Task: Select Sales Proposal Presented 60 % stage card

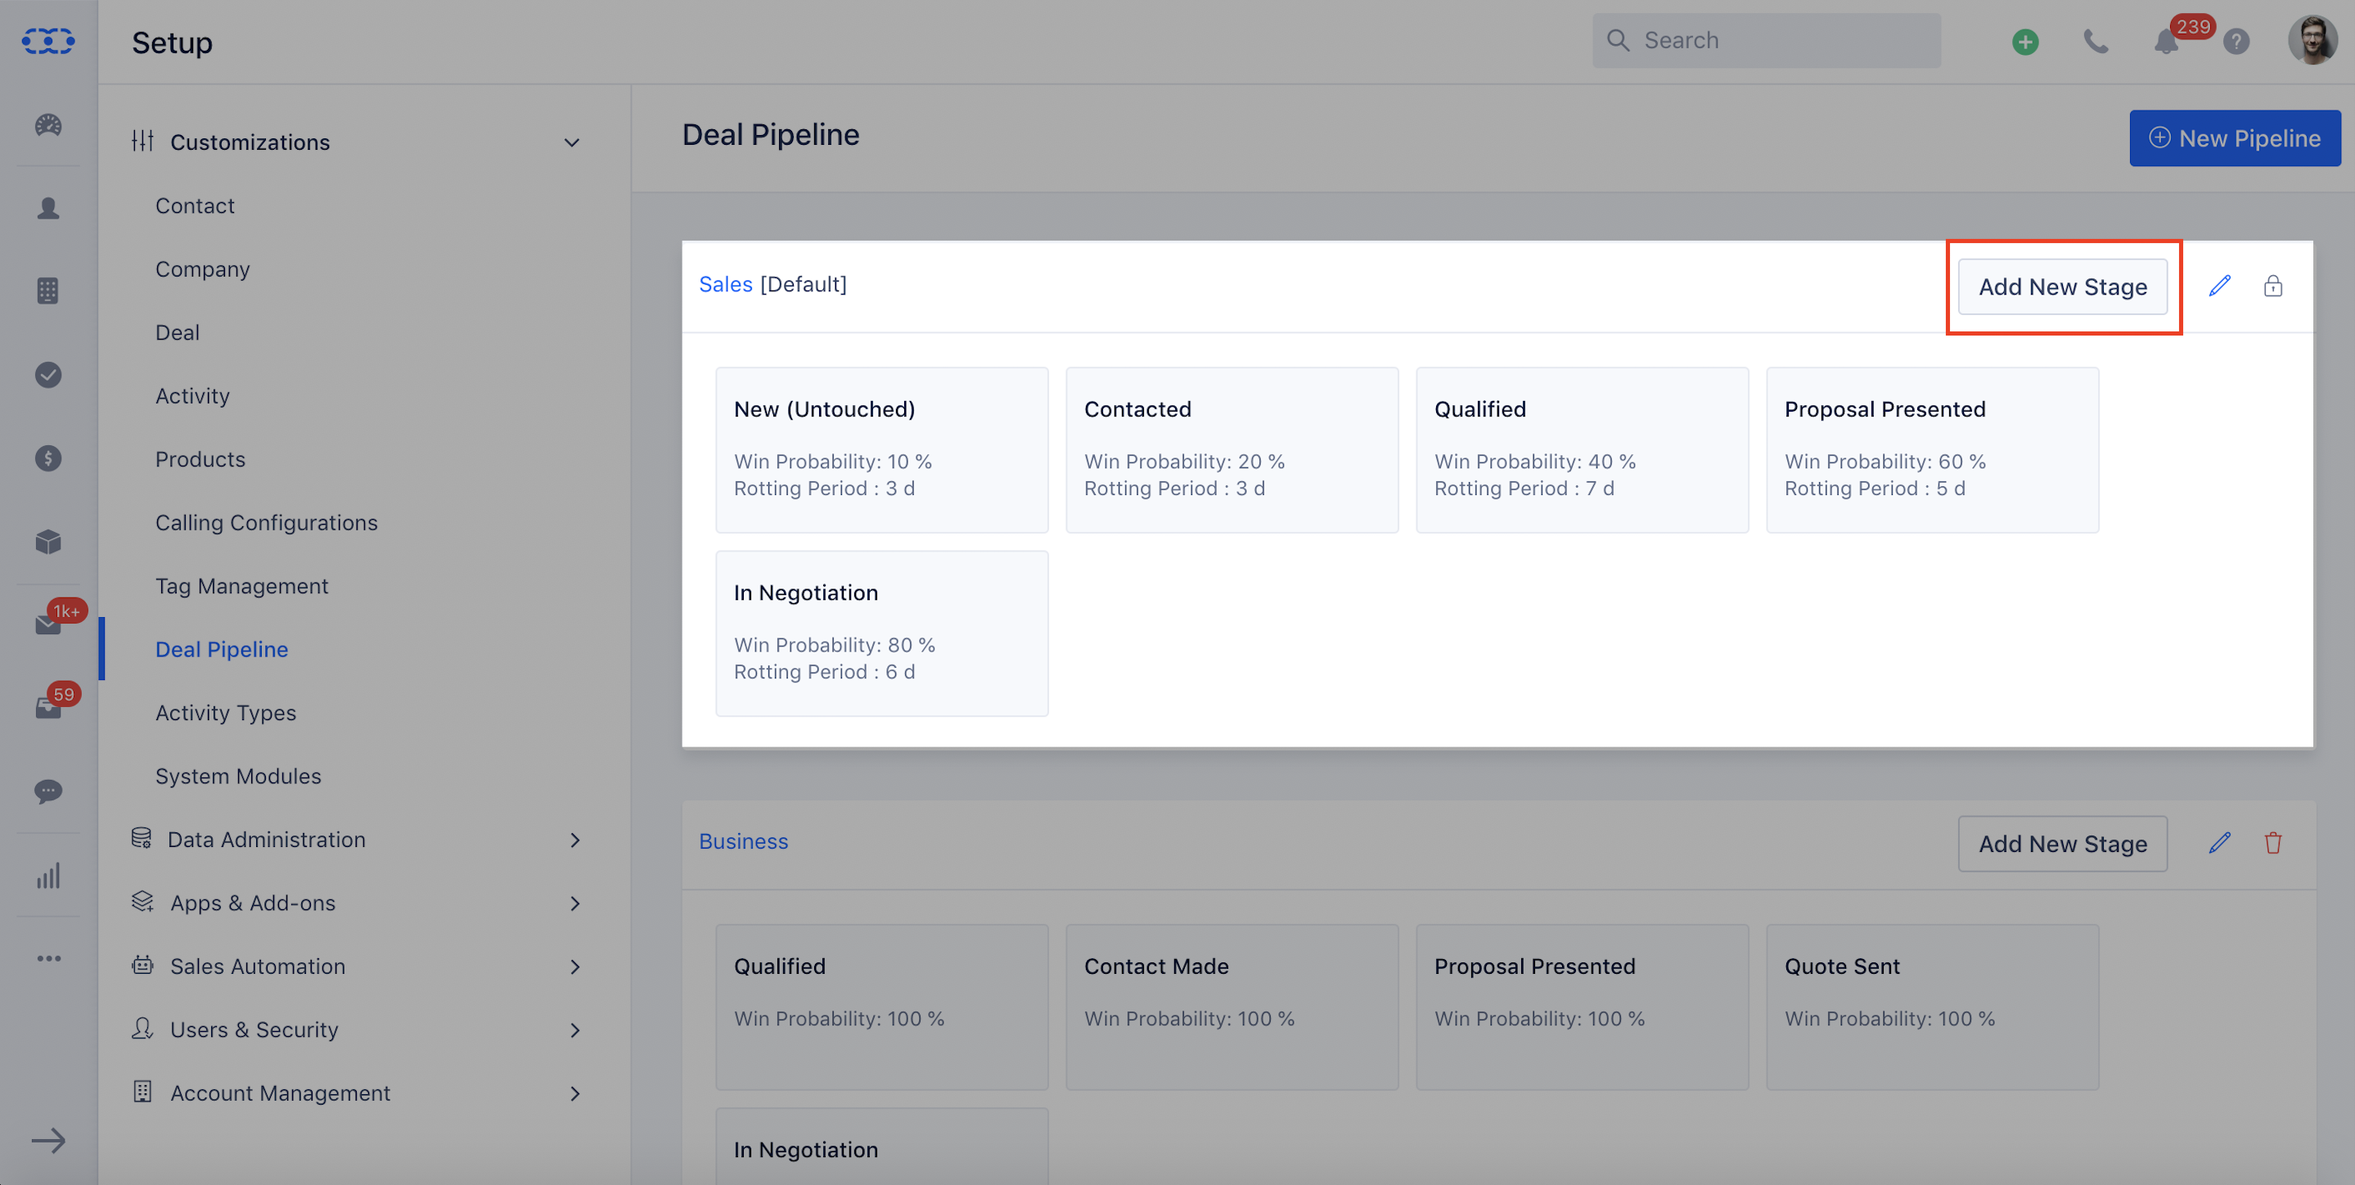Action: 1932,450
